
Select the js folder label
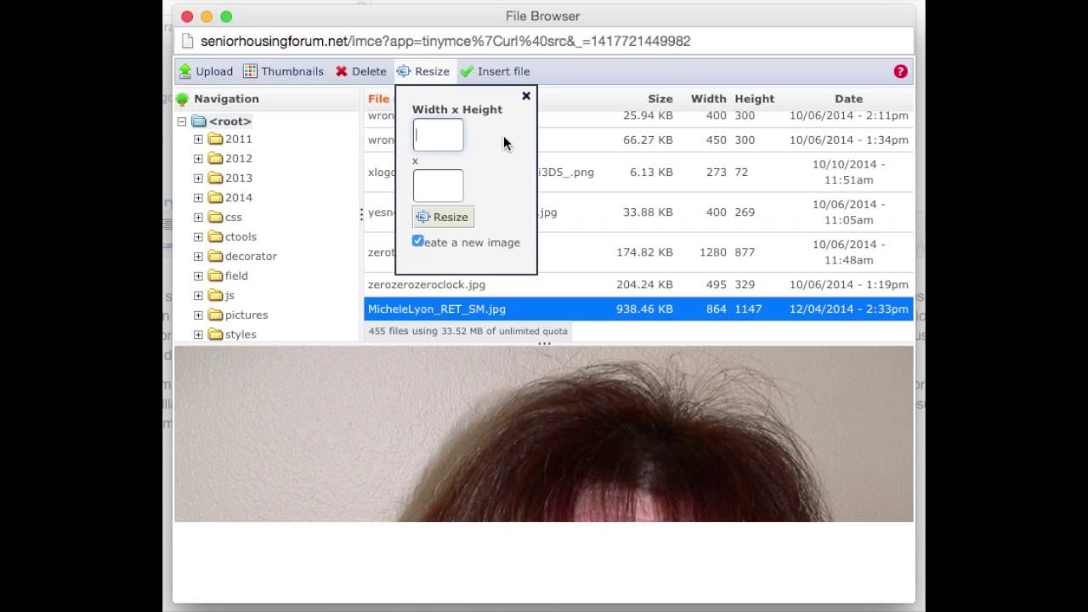coord(229,295)
